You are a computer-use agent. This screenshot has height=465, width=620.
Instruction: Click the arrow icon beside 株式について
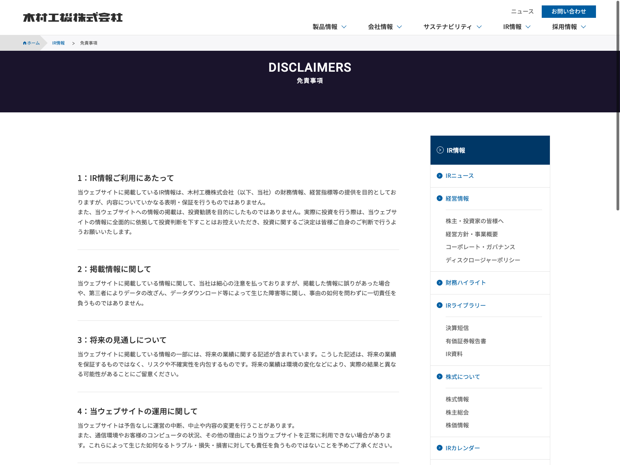pyautogui.click(x=439, y=377)
